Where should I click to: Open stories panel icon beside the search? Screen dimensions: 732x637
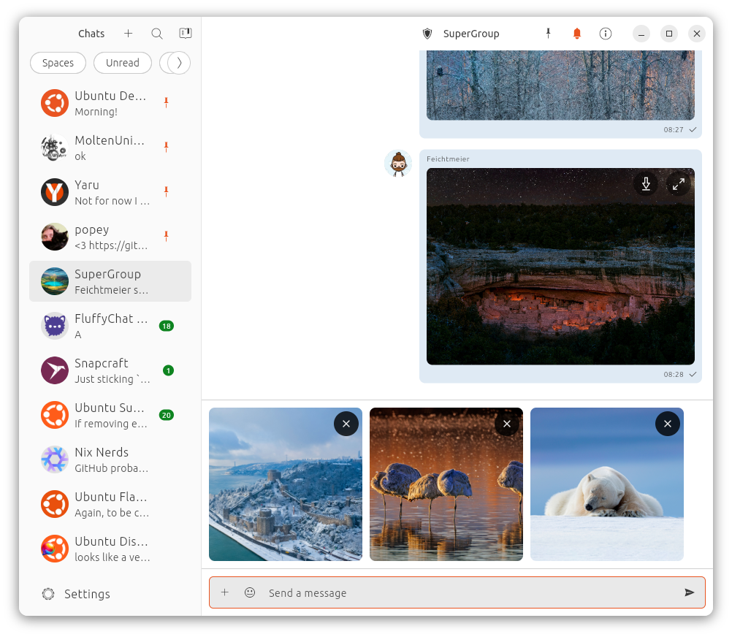point(185,33)
